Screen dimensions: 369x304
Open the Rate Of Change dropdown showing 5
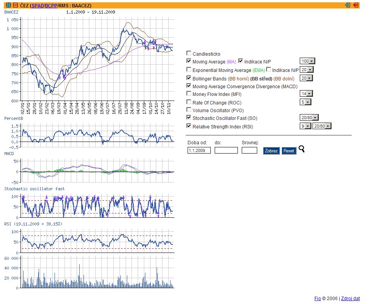click(305, 102)
